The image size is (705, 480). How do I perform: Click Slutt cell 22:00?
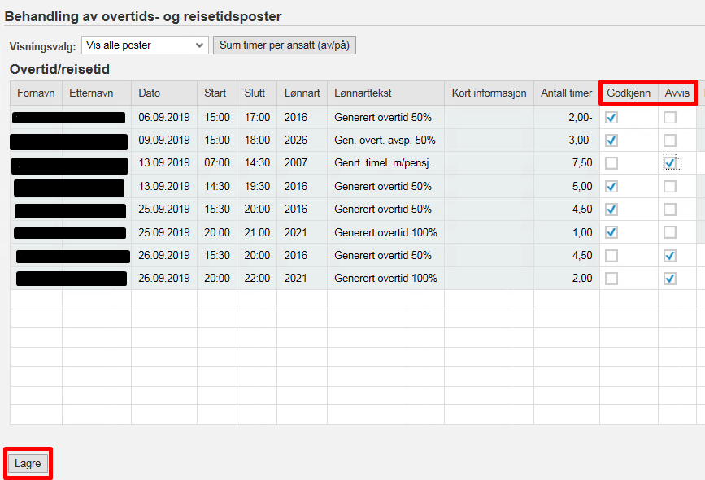click(x=257, y=279)
